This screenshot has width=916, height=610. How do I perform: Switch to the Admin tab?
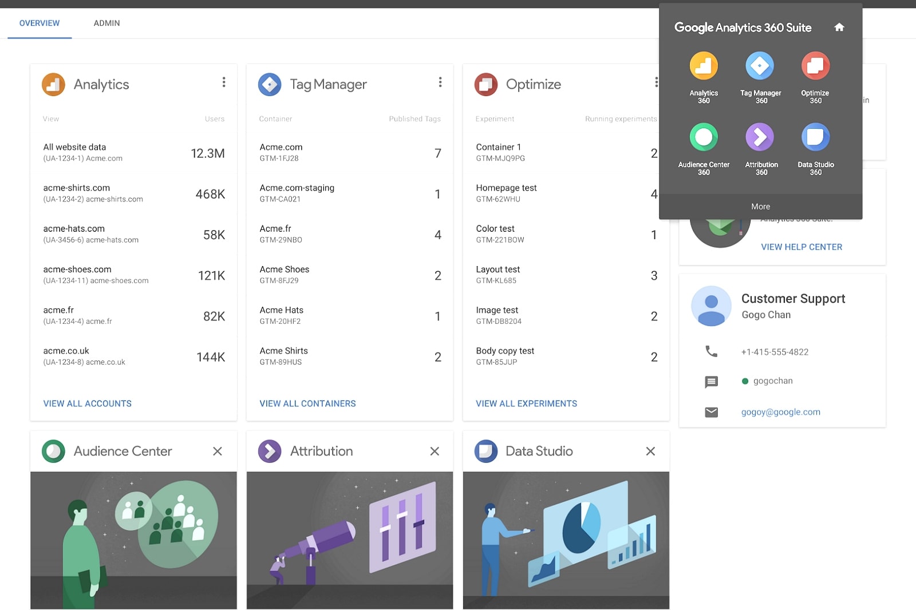pyautogui.click(x=106, y=23)
